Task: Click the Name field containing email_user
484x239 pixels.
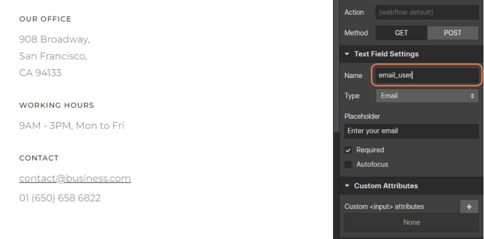Action: click(426, 75)
